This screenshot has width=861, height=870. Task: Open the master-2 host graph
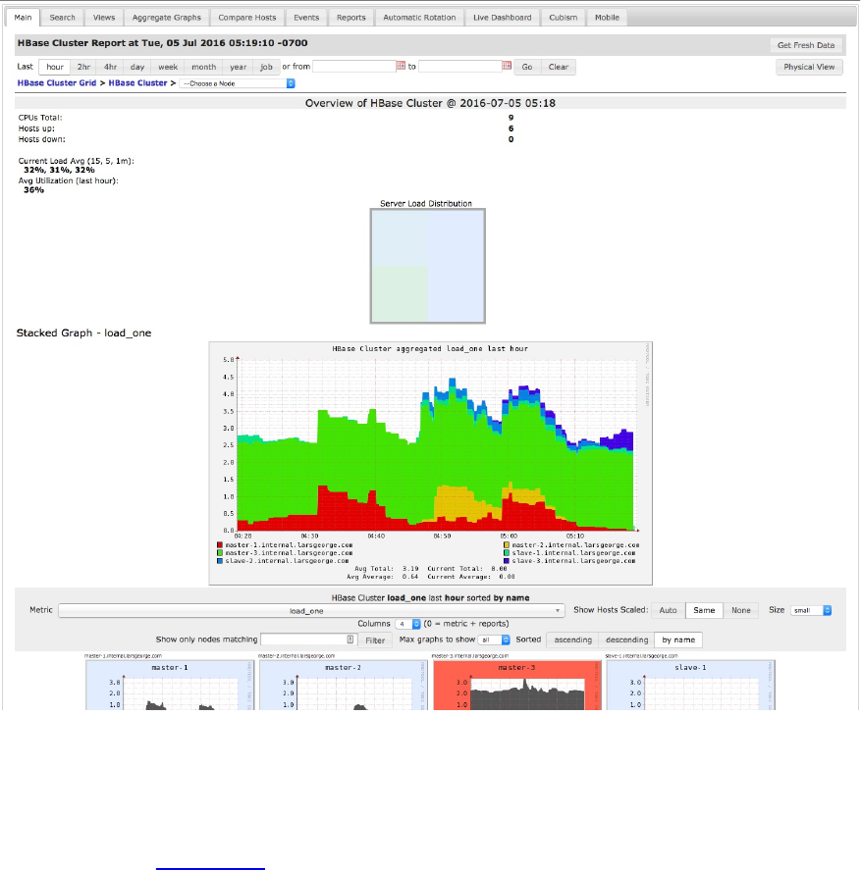point(344,686)
